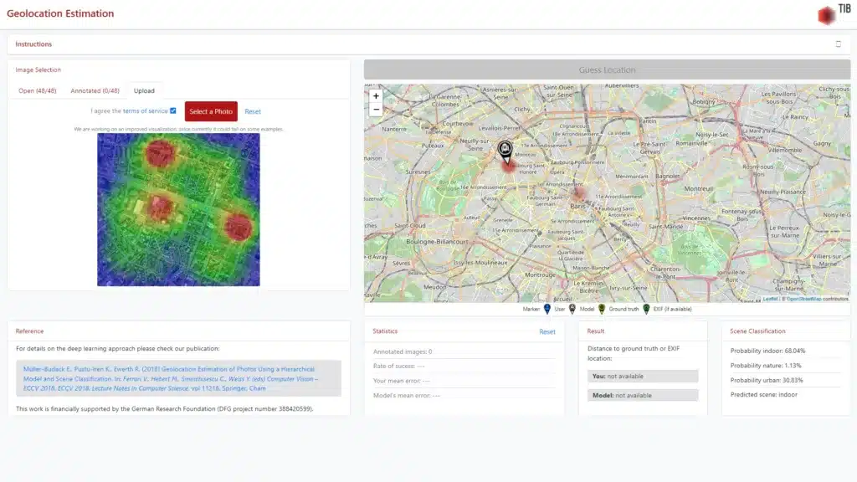Click the Instructions header
This screenshot has height=482, width=857.
(33, 44)
